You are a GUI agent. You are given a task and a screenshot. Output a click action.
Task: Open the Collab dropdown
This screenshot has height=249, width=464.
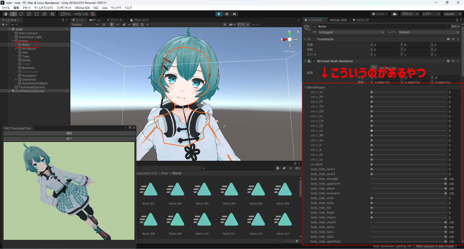[x=379, y=14]
